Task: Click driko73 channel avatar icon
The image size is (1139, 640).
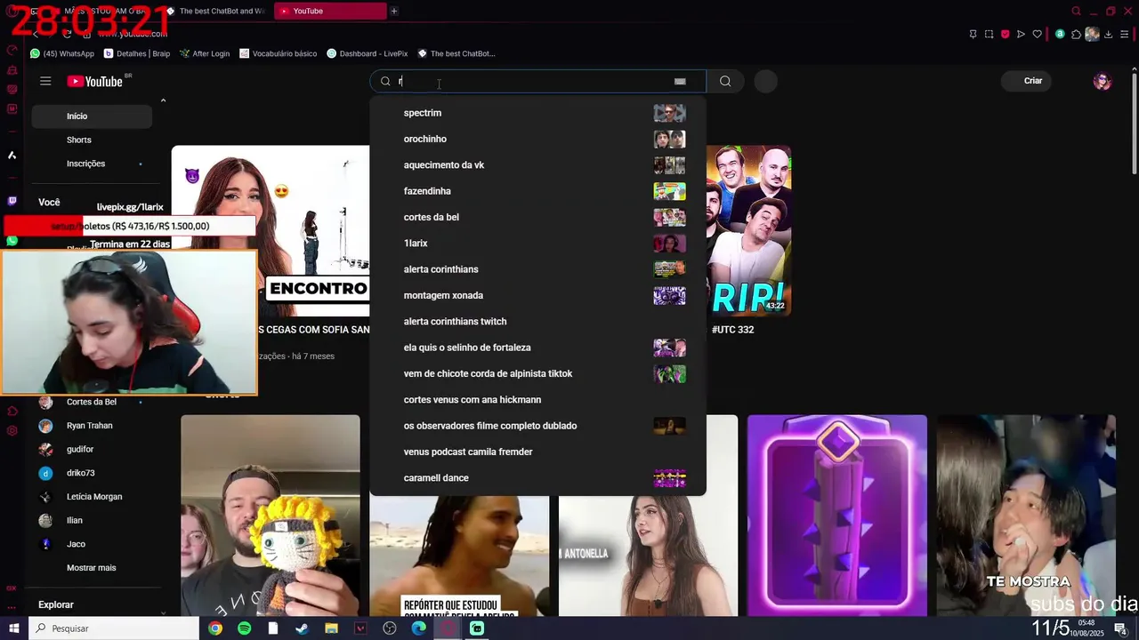Action: tap(45, 473)
